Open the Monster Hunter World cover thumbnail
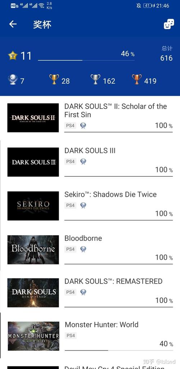Image resolution: width=180 pixels, height=369 pixels. coord(33,336)
